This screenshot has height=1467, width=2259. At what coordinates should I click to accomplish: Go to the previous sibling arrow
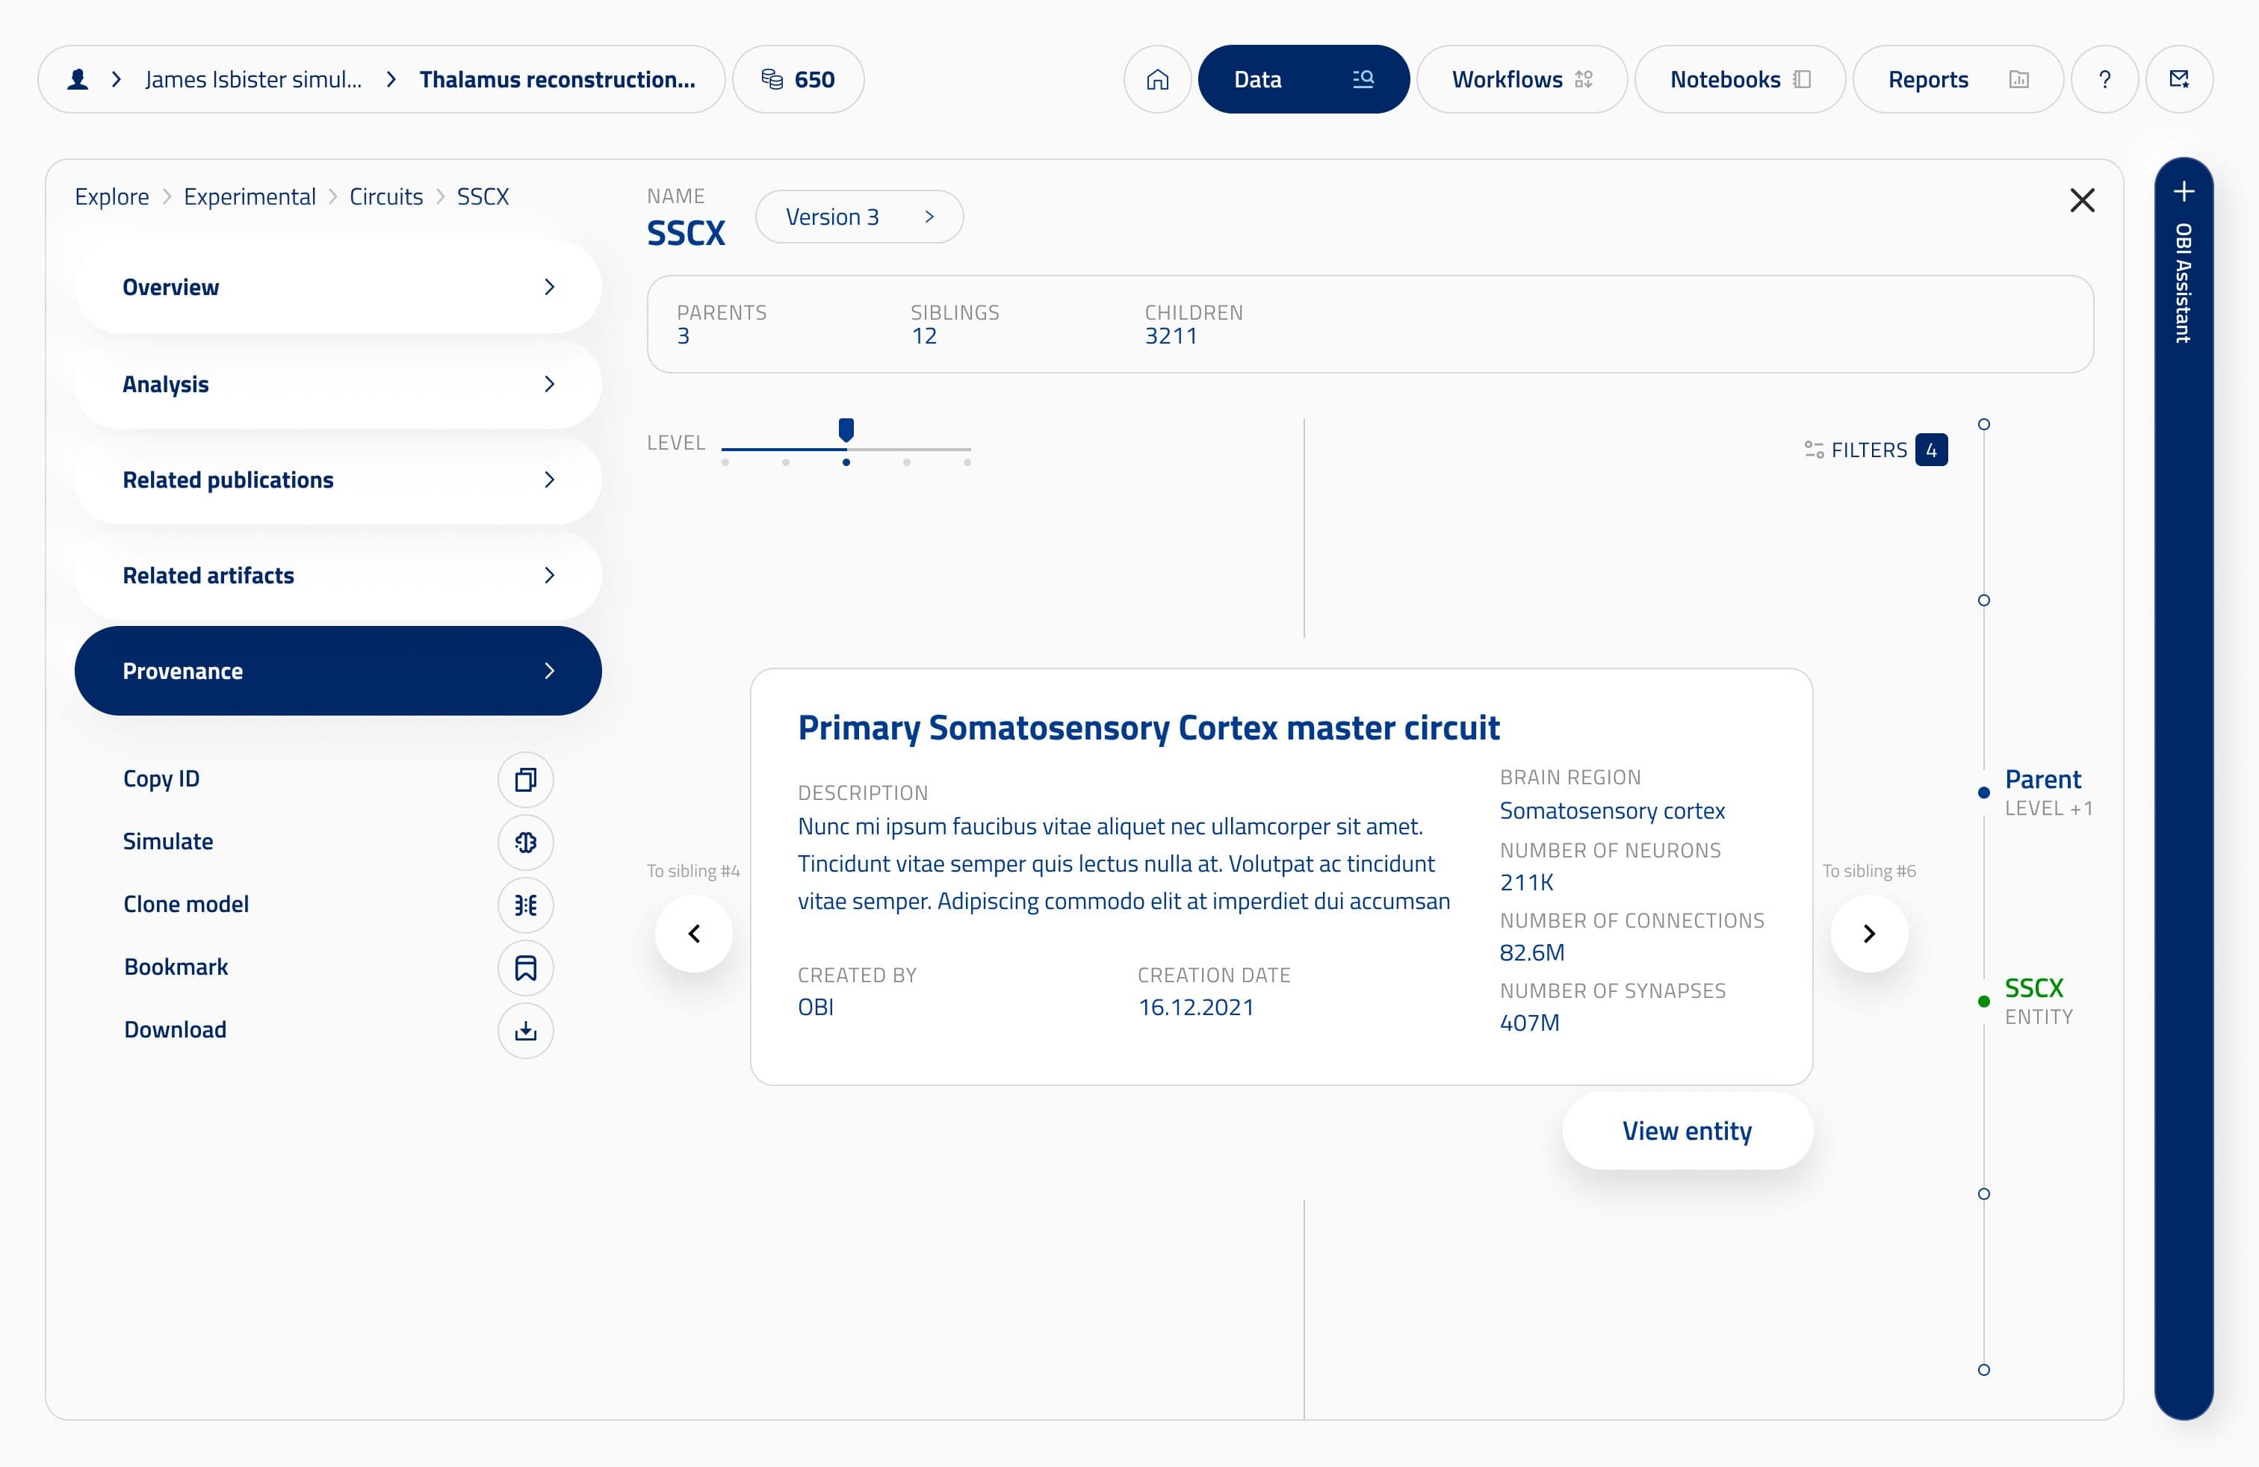tap(694, 934)
